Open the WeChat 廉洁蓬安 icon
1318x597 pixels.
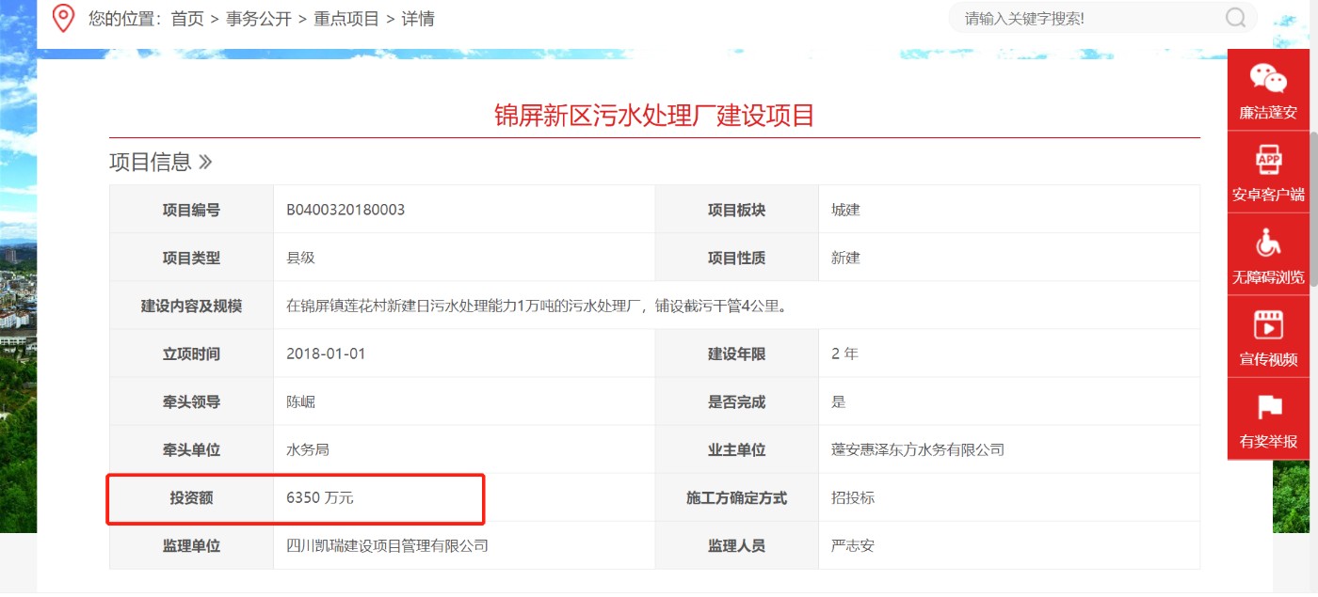click(1267, 80)
